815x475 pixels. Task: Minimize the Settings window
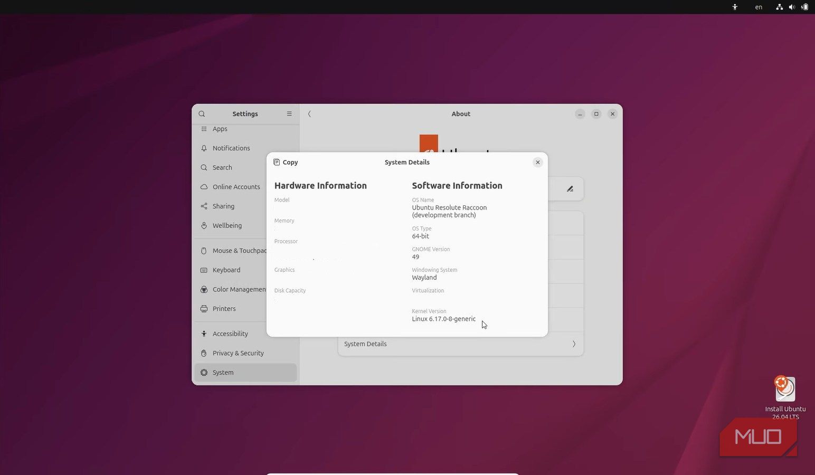tap(580, 114)
